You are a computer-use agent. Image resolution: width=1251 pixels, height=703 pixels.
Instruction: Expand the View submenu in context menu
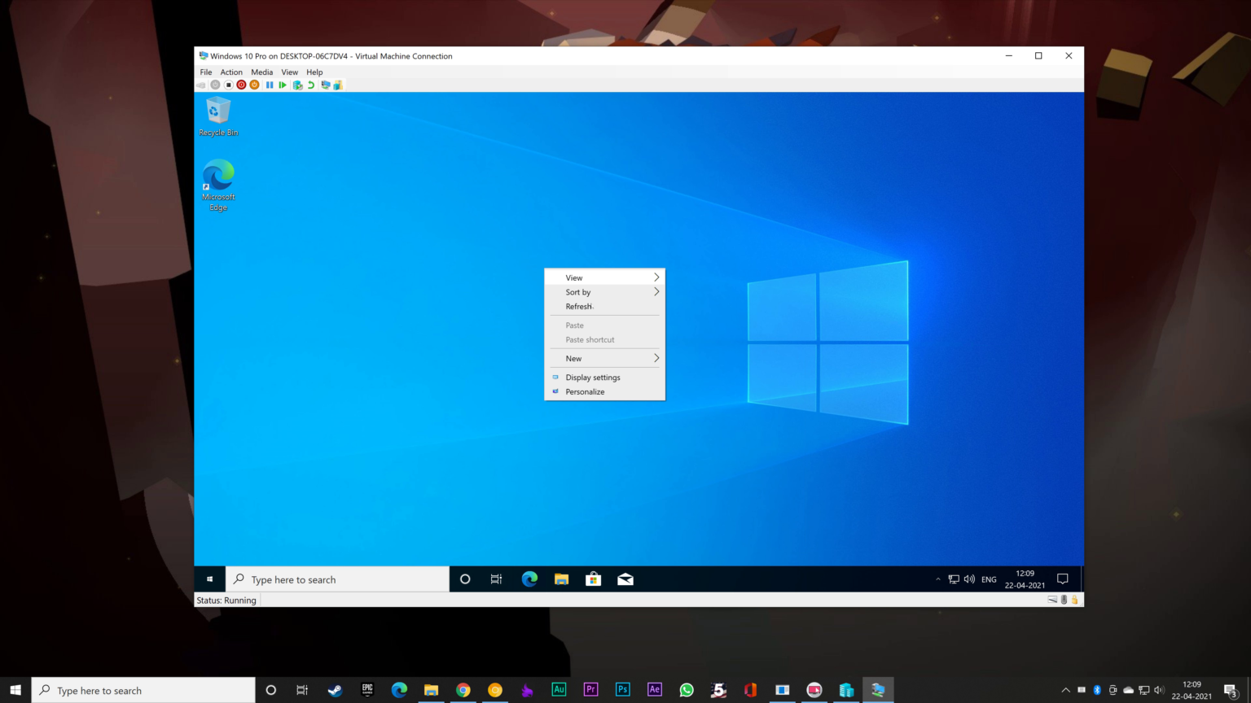604,277
